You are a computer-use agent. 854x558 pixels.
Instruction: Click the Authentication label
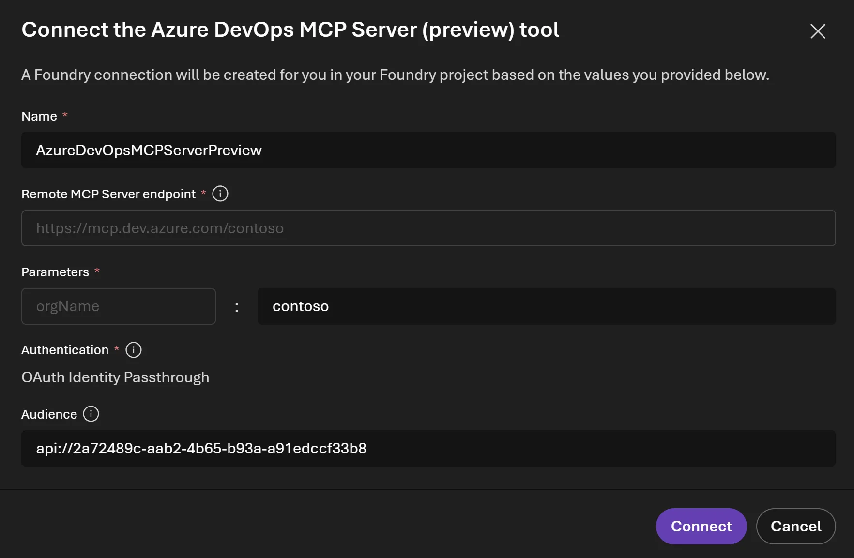[65, 350]
